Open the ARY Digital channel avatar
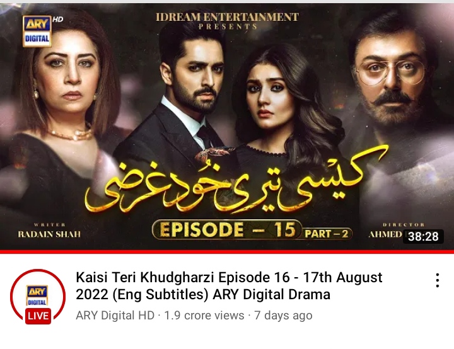454x349 pixels. [38, 295]
